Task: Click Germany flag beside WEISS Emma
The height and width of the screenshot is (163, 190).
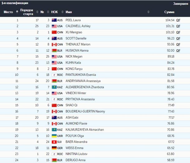Action: (54, 148)
